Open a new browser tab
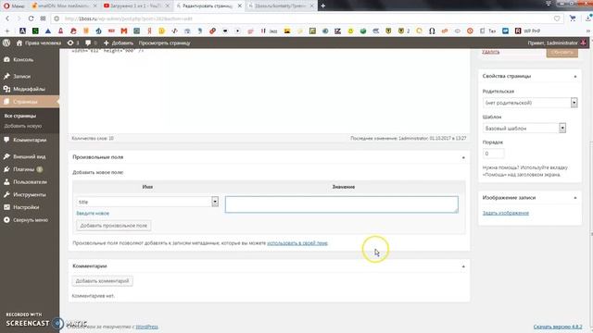This screenshot has width=593, height=333. click(322, 6)
